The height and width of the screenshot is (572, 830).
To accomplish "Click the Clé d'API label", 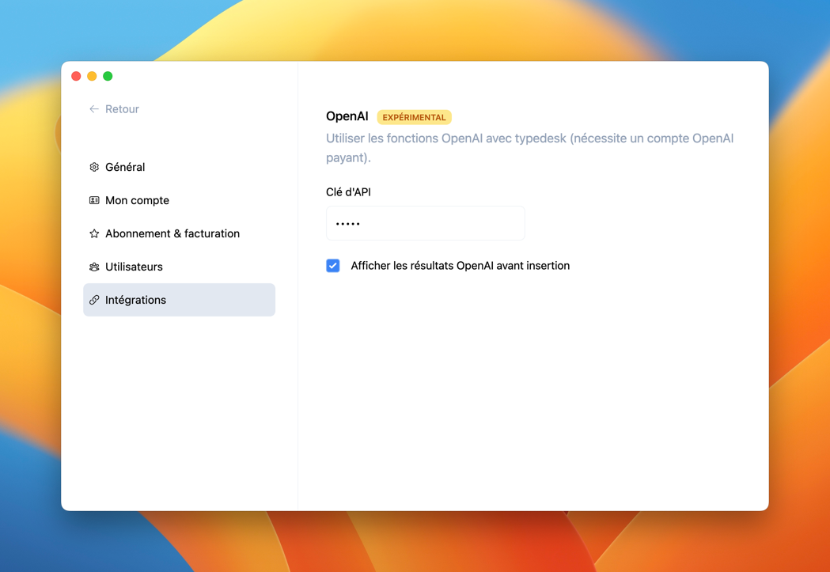I will click(x=348, y=192).
